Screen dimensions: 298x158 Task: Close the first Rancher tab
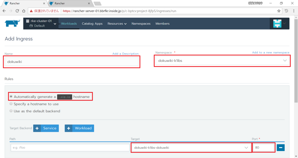[44, 3]
